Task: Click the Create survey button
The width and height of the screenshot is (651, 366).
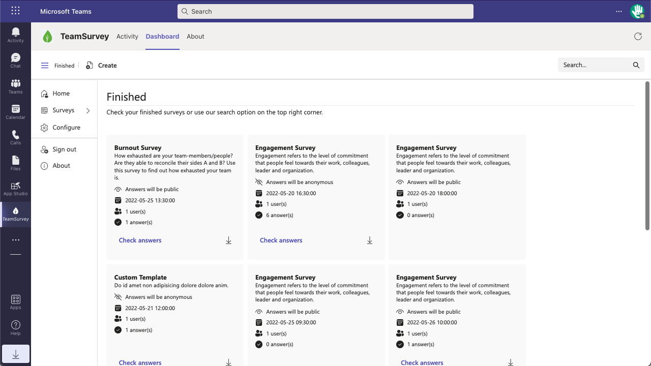Action: click(101, 66)
